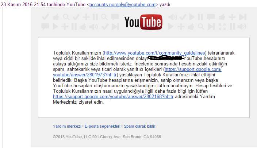Click the word "yazdı:" in the header line

tap(165, 5)
